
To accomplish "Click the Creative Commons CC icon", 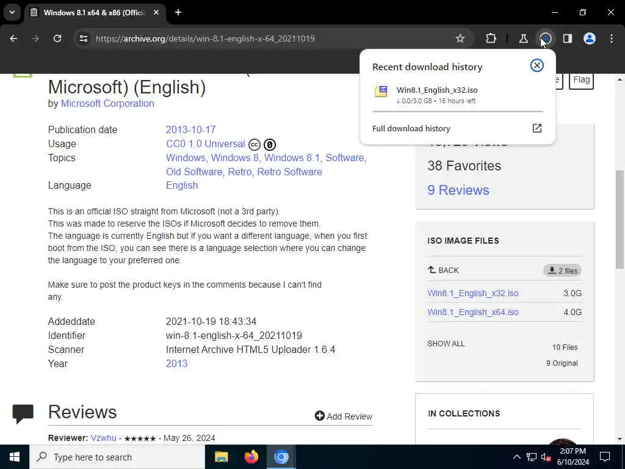I will (255, 144).
